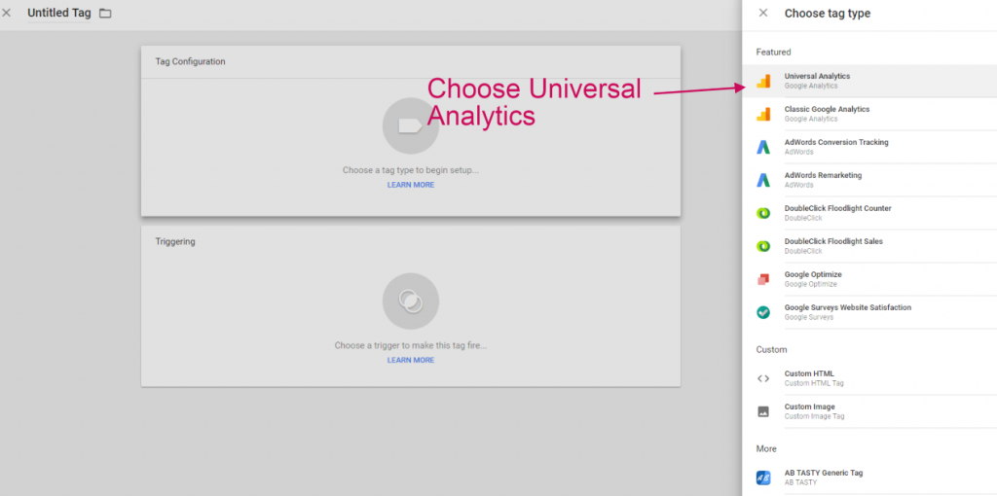Close the Untitled Tag editor
Image resolution: width=997 pixels, height=496 pixels.
tap(7, 13)
